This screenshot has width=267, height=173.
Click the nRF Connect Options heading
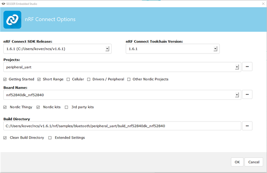50,19
